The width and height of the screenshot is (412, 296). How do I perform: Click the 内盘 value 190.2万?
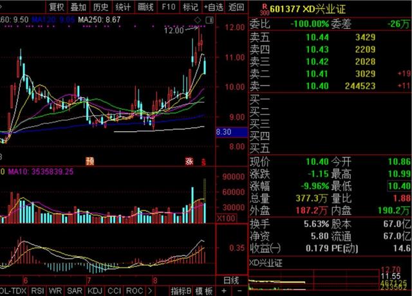pos(394,210)
